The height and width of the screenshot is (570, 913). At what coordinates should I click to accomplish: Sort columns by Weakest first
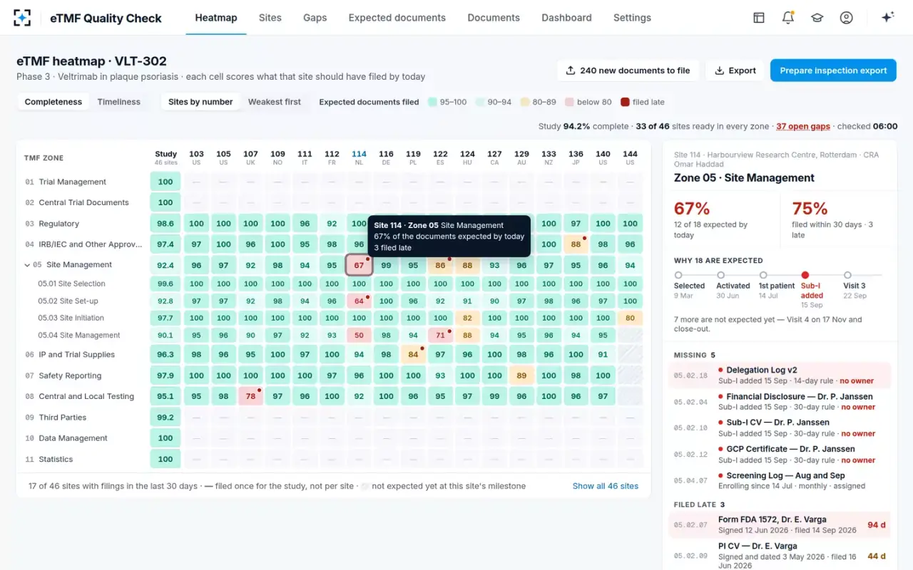pos(275,102)
